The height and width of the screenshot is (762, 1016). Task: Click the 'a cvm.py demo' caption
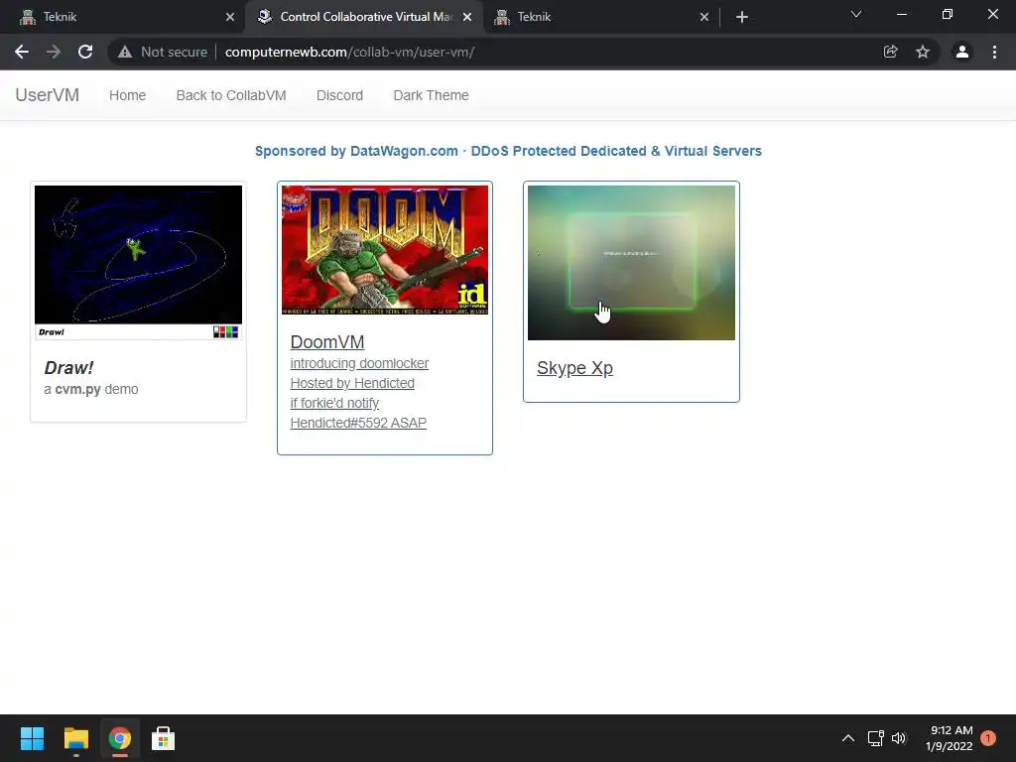(90, 389)
